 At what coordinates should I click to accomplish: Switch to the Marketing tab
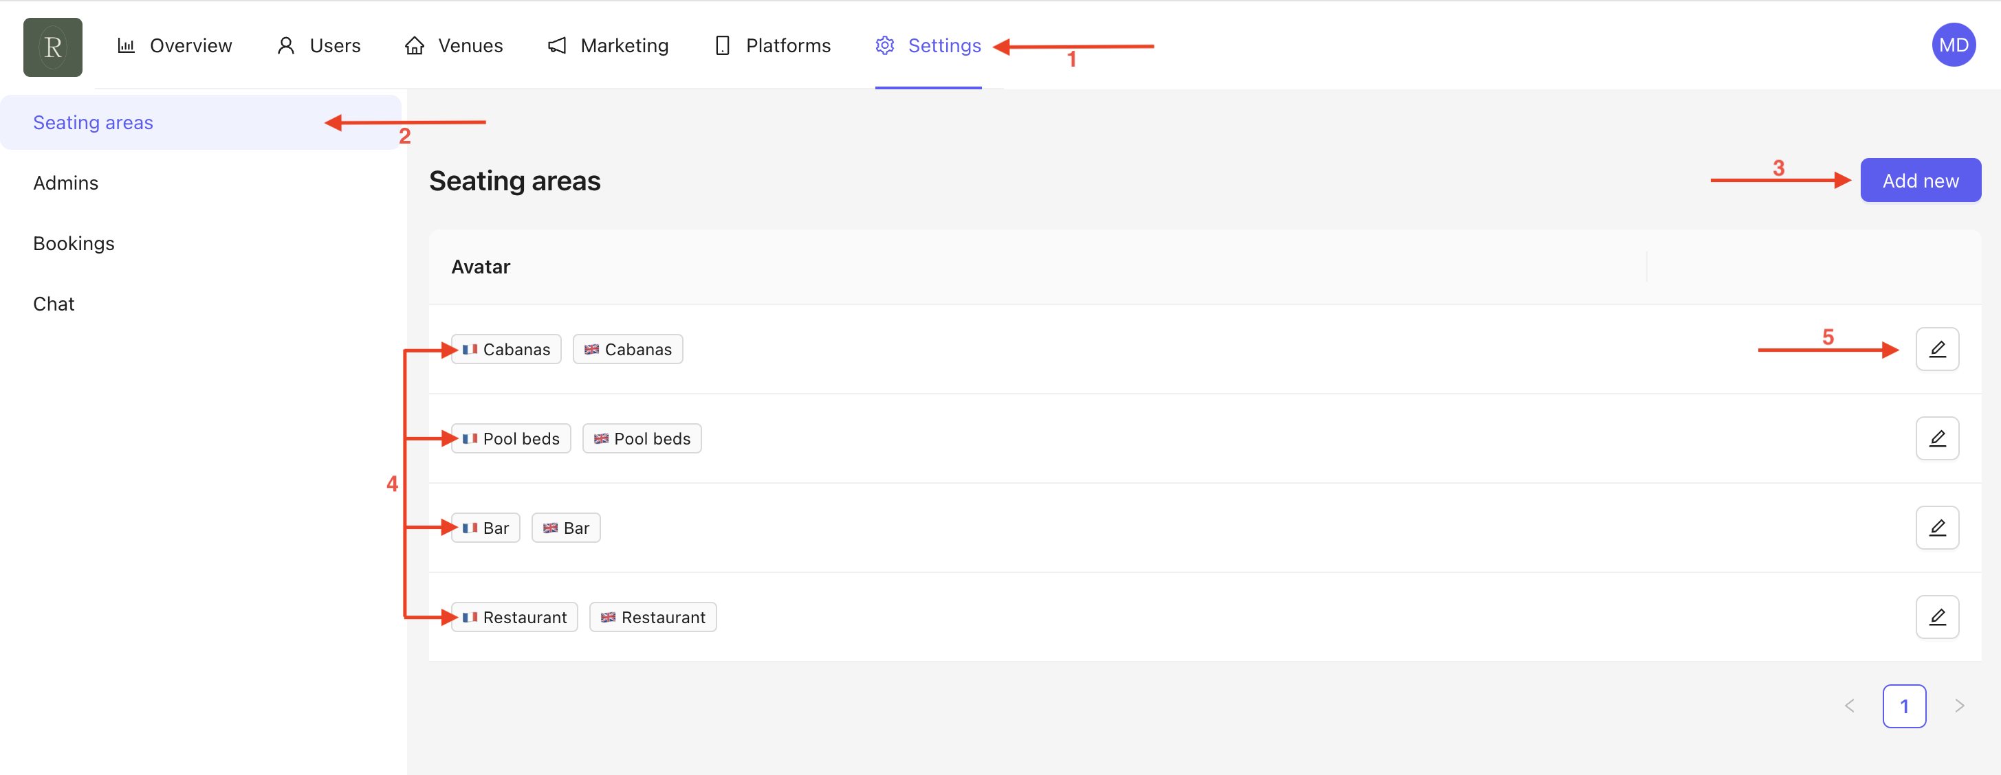(609, 46)
